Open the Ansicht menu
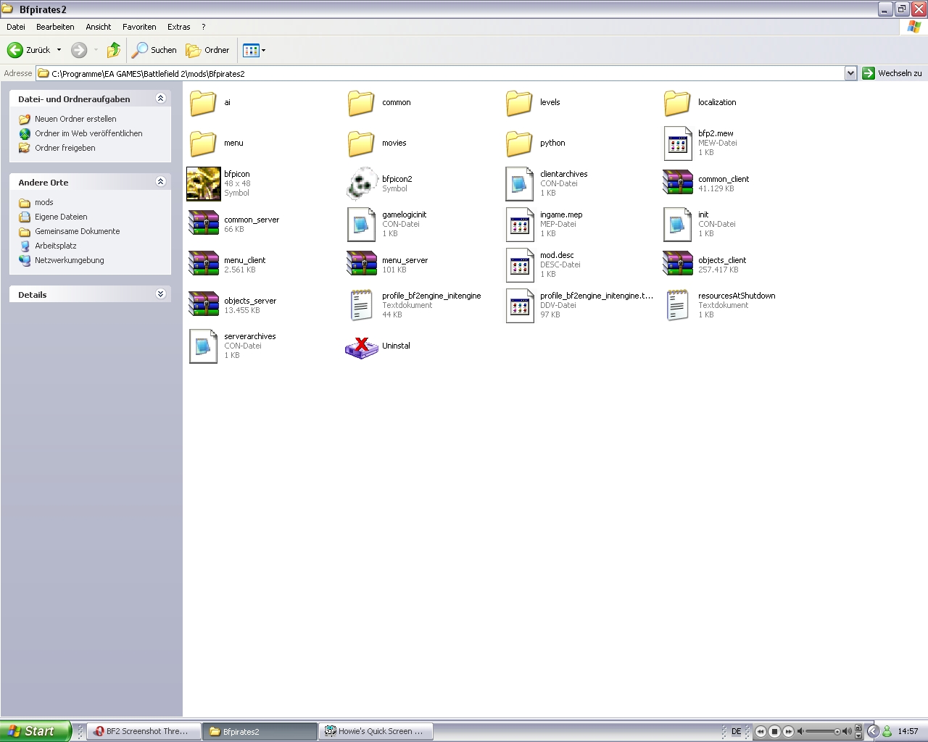The width and height of the screenshot is (928, 742). (x=99, y=27)
